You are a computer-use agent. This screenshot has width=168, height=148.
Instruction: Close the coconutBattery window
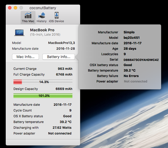pos(10,8)
